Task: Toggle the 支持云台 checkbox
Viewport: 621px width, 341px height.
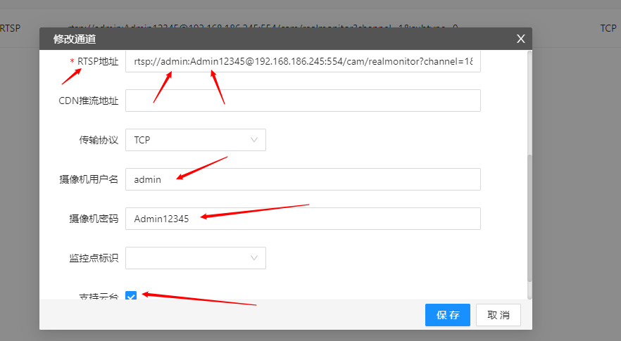Action: pos(131,295)
